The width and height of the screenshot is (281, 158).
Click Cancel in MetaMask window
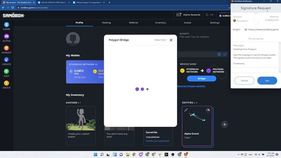point(244,81)
